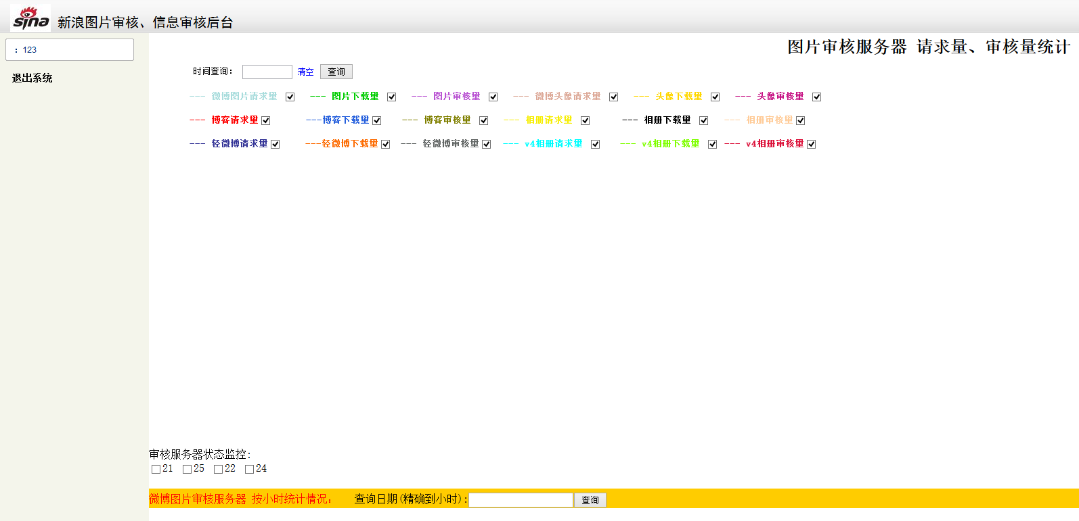Click 查询 button in yellow hourly bar
This screenshot has width=1079, height=521.
(590, 500)
